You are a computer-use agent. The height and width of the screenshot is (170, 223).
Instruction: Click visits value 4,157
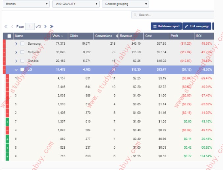click(x=62, y=78)
